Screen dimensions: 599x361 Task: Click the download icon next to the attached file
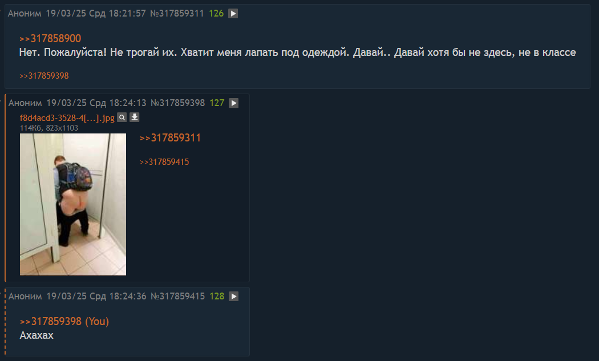[x=135, y=117]
